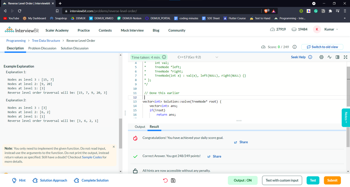This screenshot has width=350, height=187.
Task: Click the green plus extension icon
Action: pos(301,11)
